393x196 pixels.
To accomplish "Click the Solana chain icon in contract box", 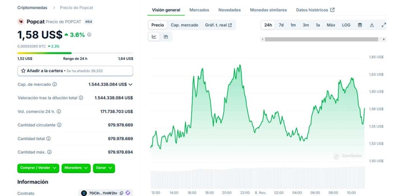I will pos(84,193).
